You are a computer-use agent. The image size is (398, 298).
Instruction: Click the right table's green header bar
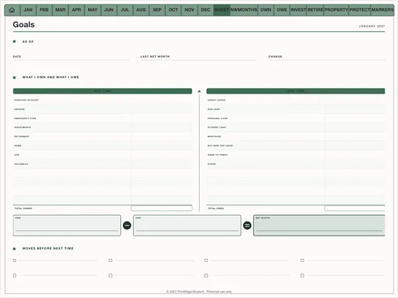point(296,91)
